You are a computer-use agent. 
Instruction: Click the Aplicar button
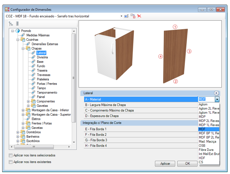(x=165, y=164)
